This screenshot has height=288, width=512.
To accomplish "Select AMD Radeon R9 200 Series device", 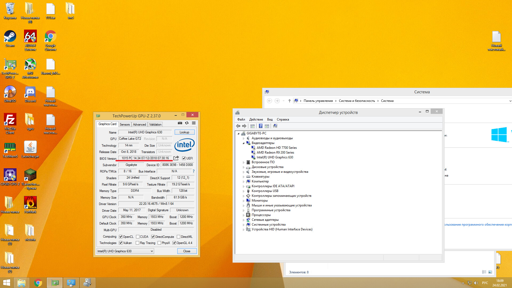I will coord(275,153).
